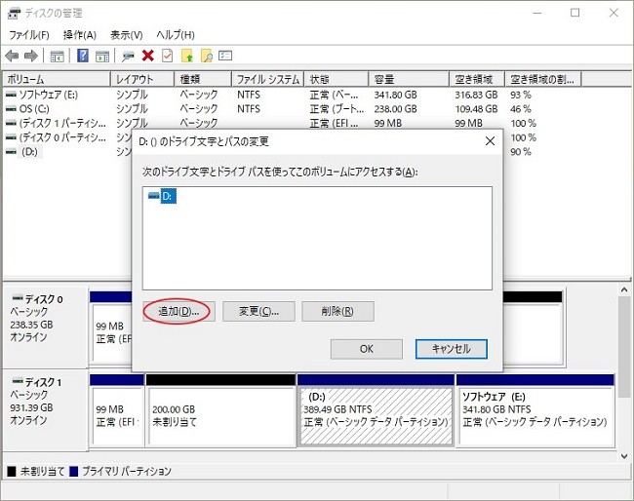Click Disk Management title bar icon

coord(15,14)
